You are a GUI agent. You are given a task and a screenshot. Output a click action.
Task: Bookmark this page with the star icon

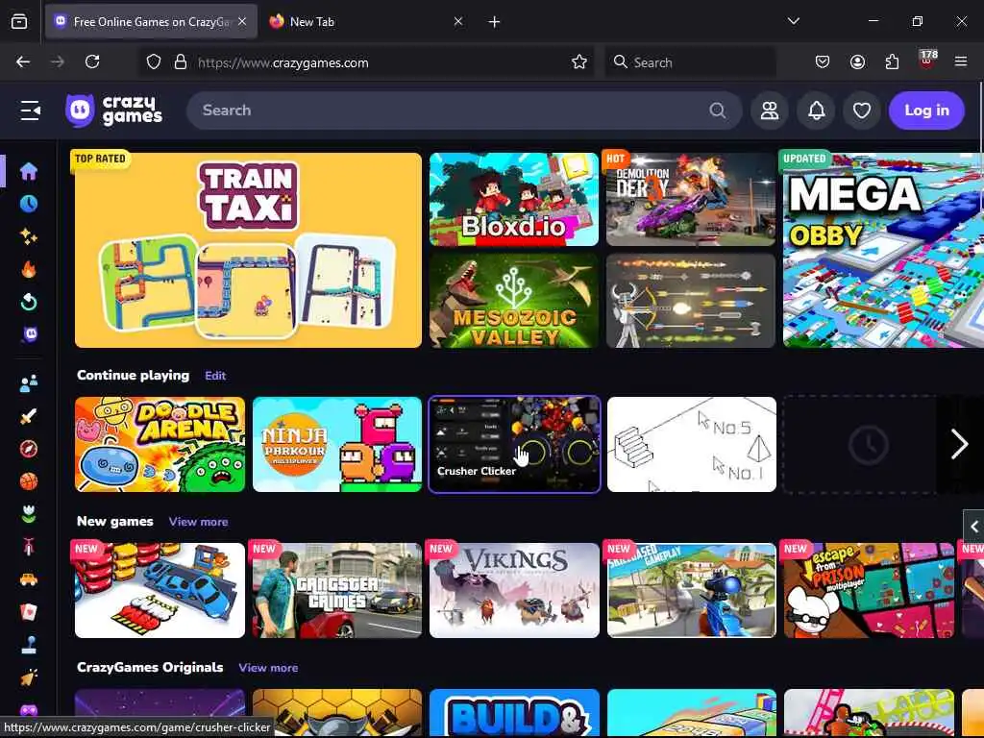(x=579, y=62)
